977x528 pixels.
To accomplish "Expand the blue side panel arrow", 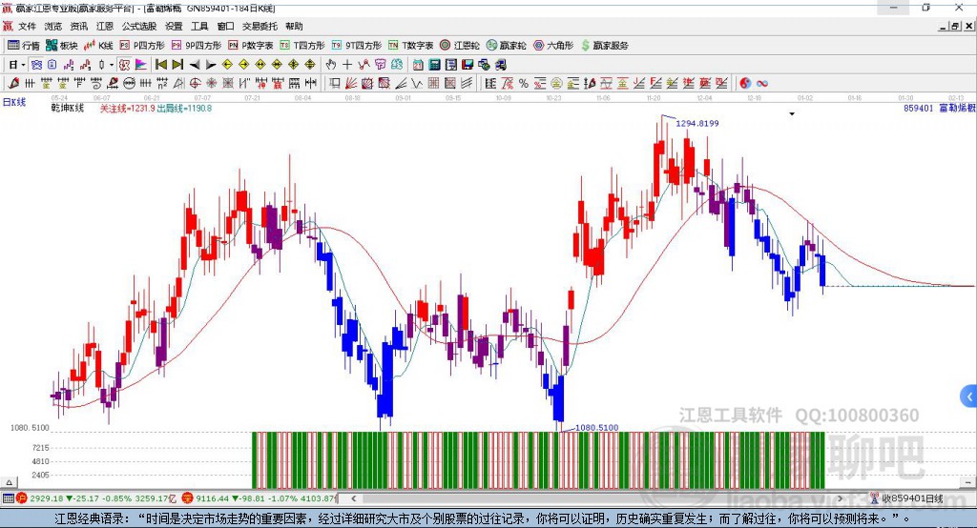I will (x=969, y=396).
